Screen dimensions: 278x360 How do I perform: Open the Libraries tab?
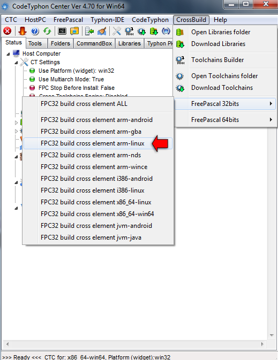pos(130,43)
